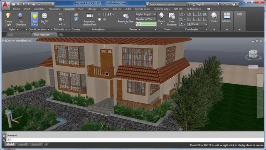The image size is (266, 150).
Task: Click the No Shadows icon
Action: tap(21, 16)
